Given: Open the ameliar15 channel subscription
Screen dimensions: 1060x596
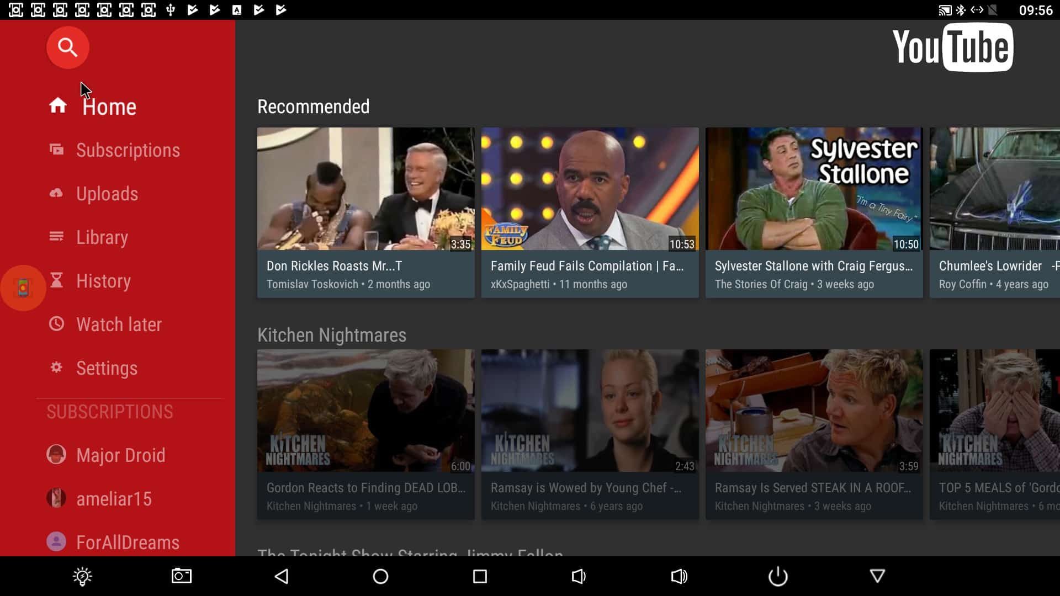Looking at the screenshot, I should point(114,499).
